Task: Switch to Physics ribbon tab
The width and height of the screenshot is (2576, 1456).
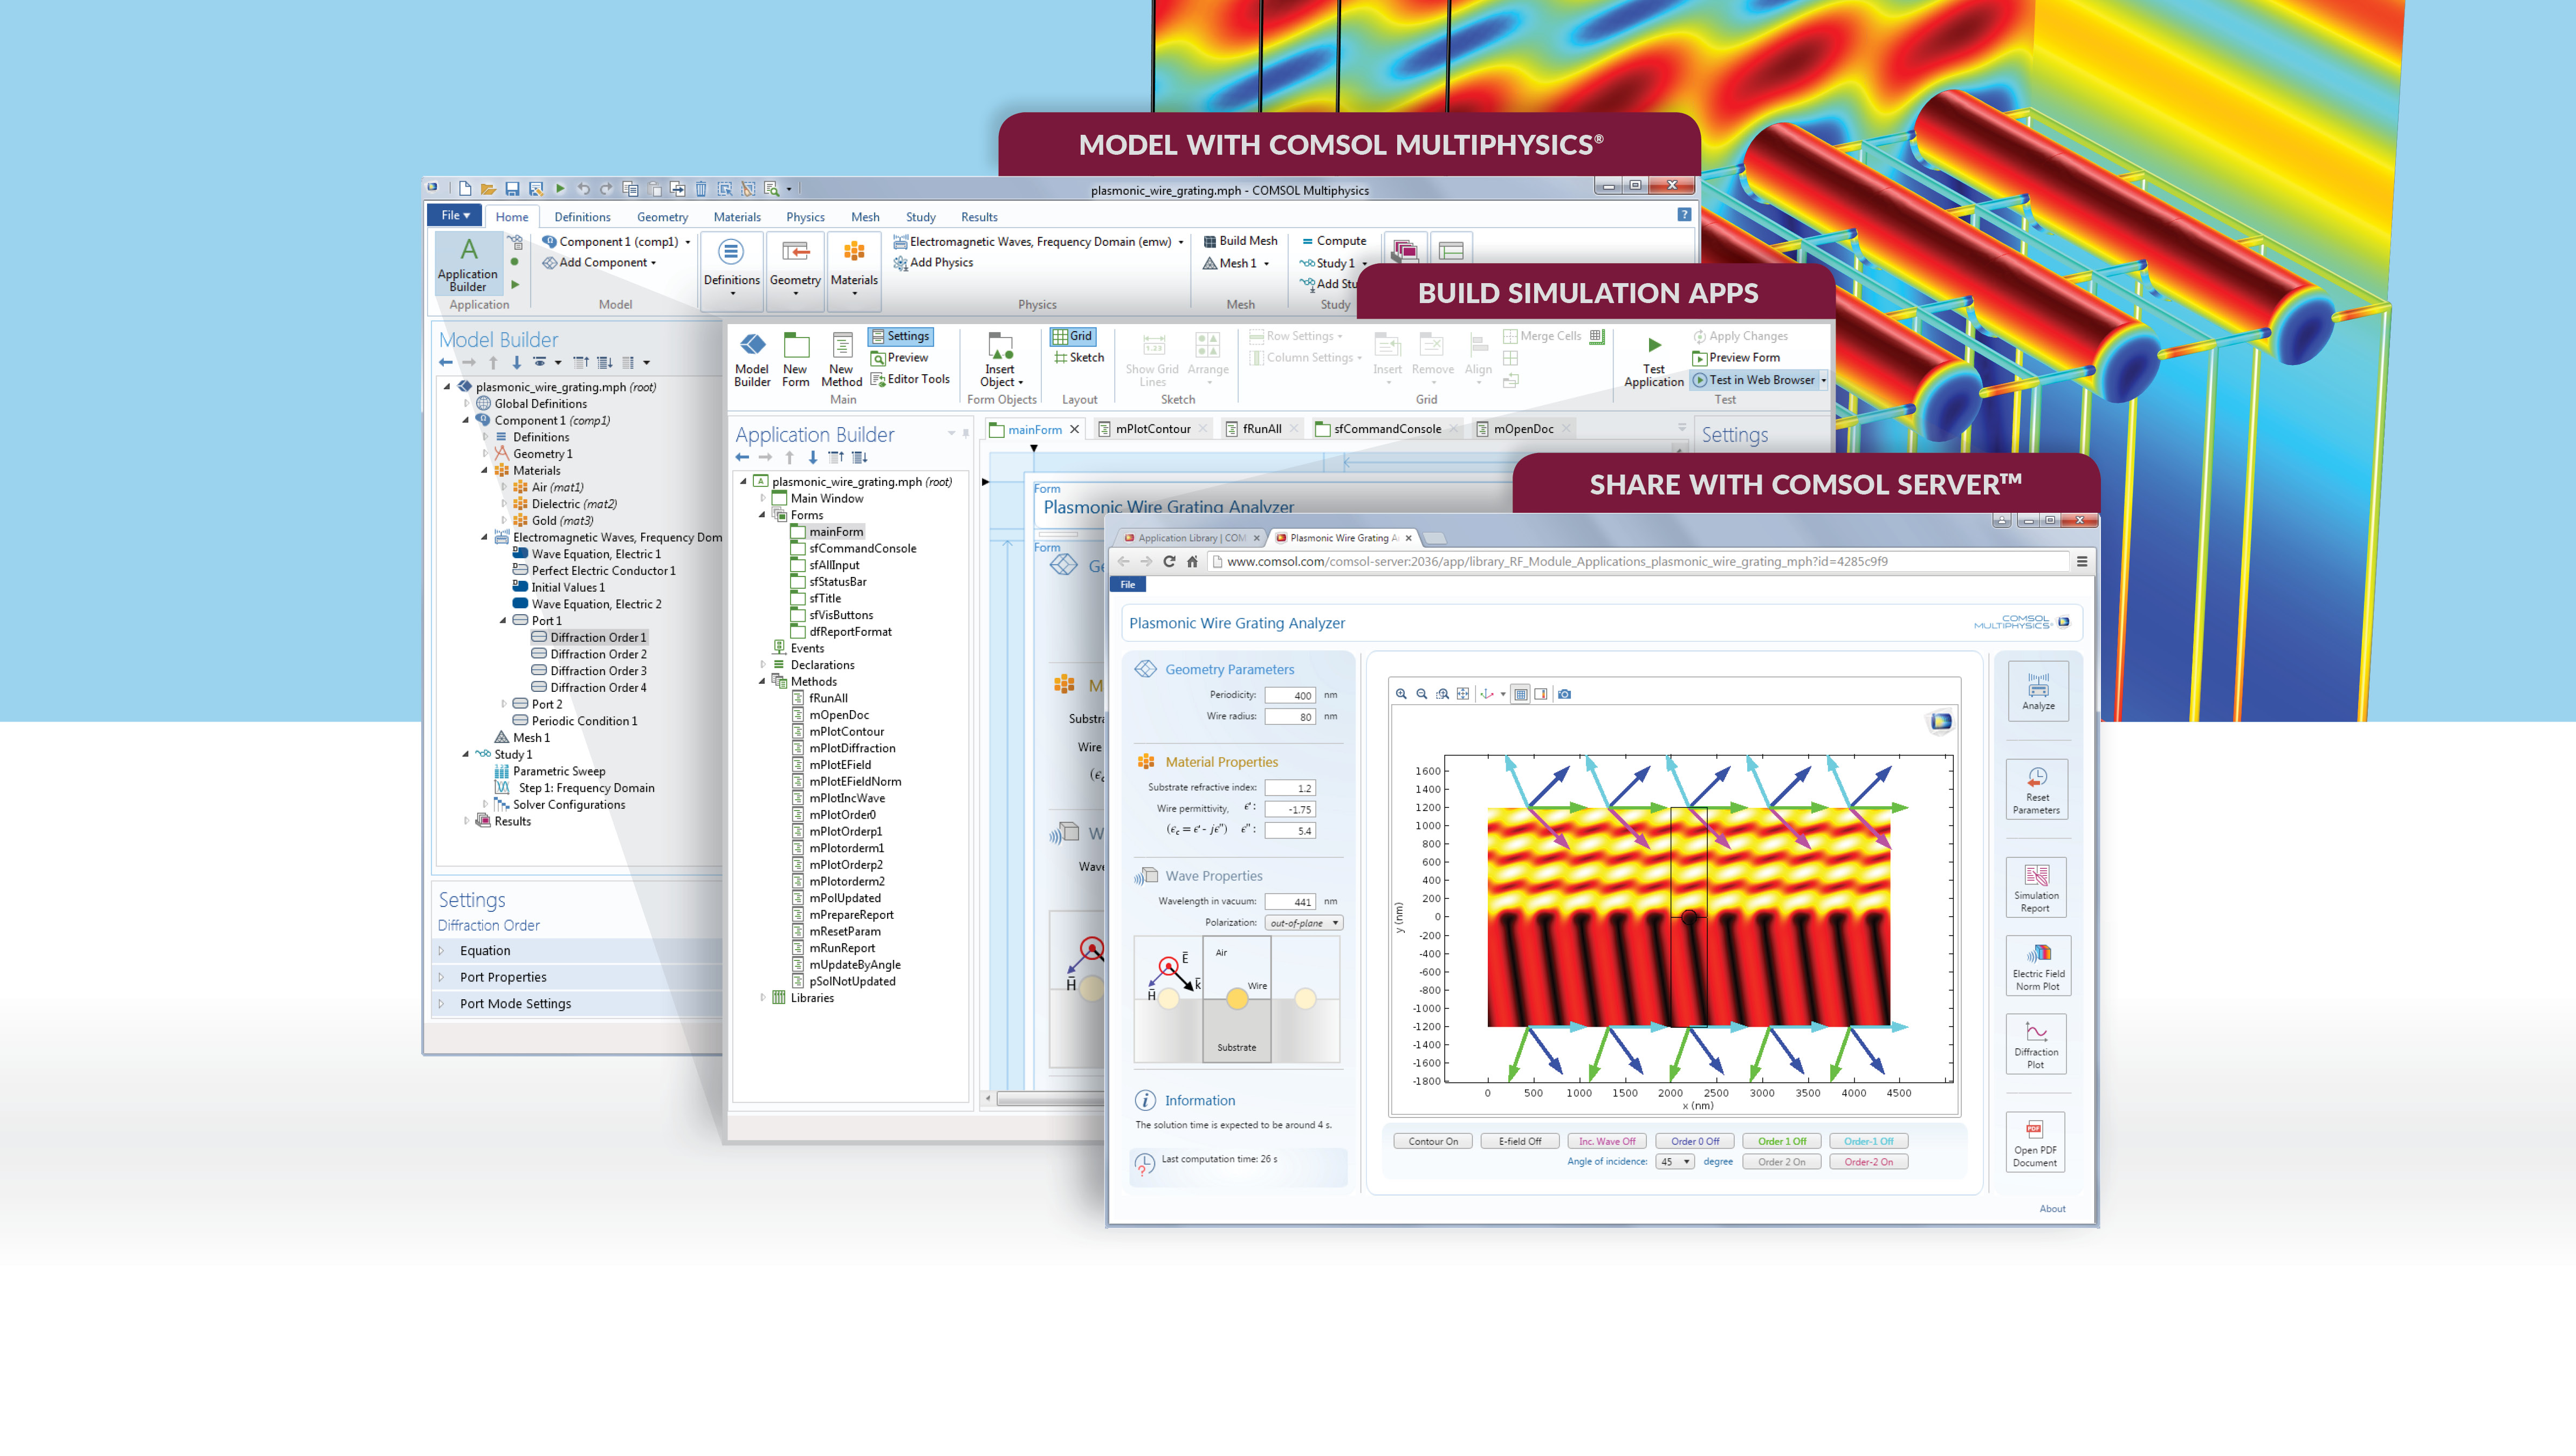Action: coord(805,217)
